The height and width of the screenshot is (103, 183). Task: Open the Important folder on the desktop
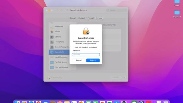[x=177, y=13]
